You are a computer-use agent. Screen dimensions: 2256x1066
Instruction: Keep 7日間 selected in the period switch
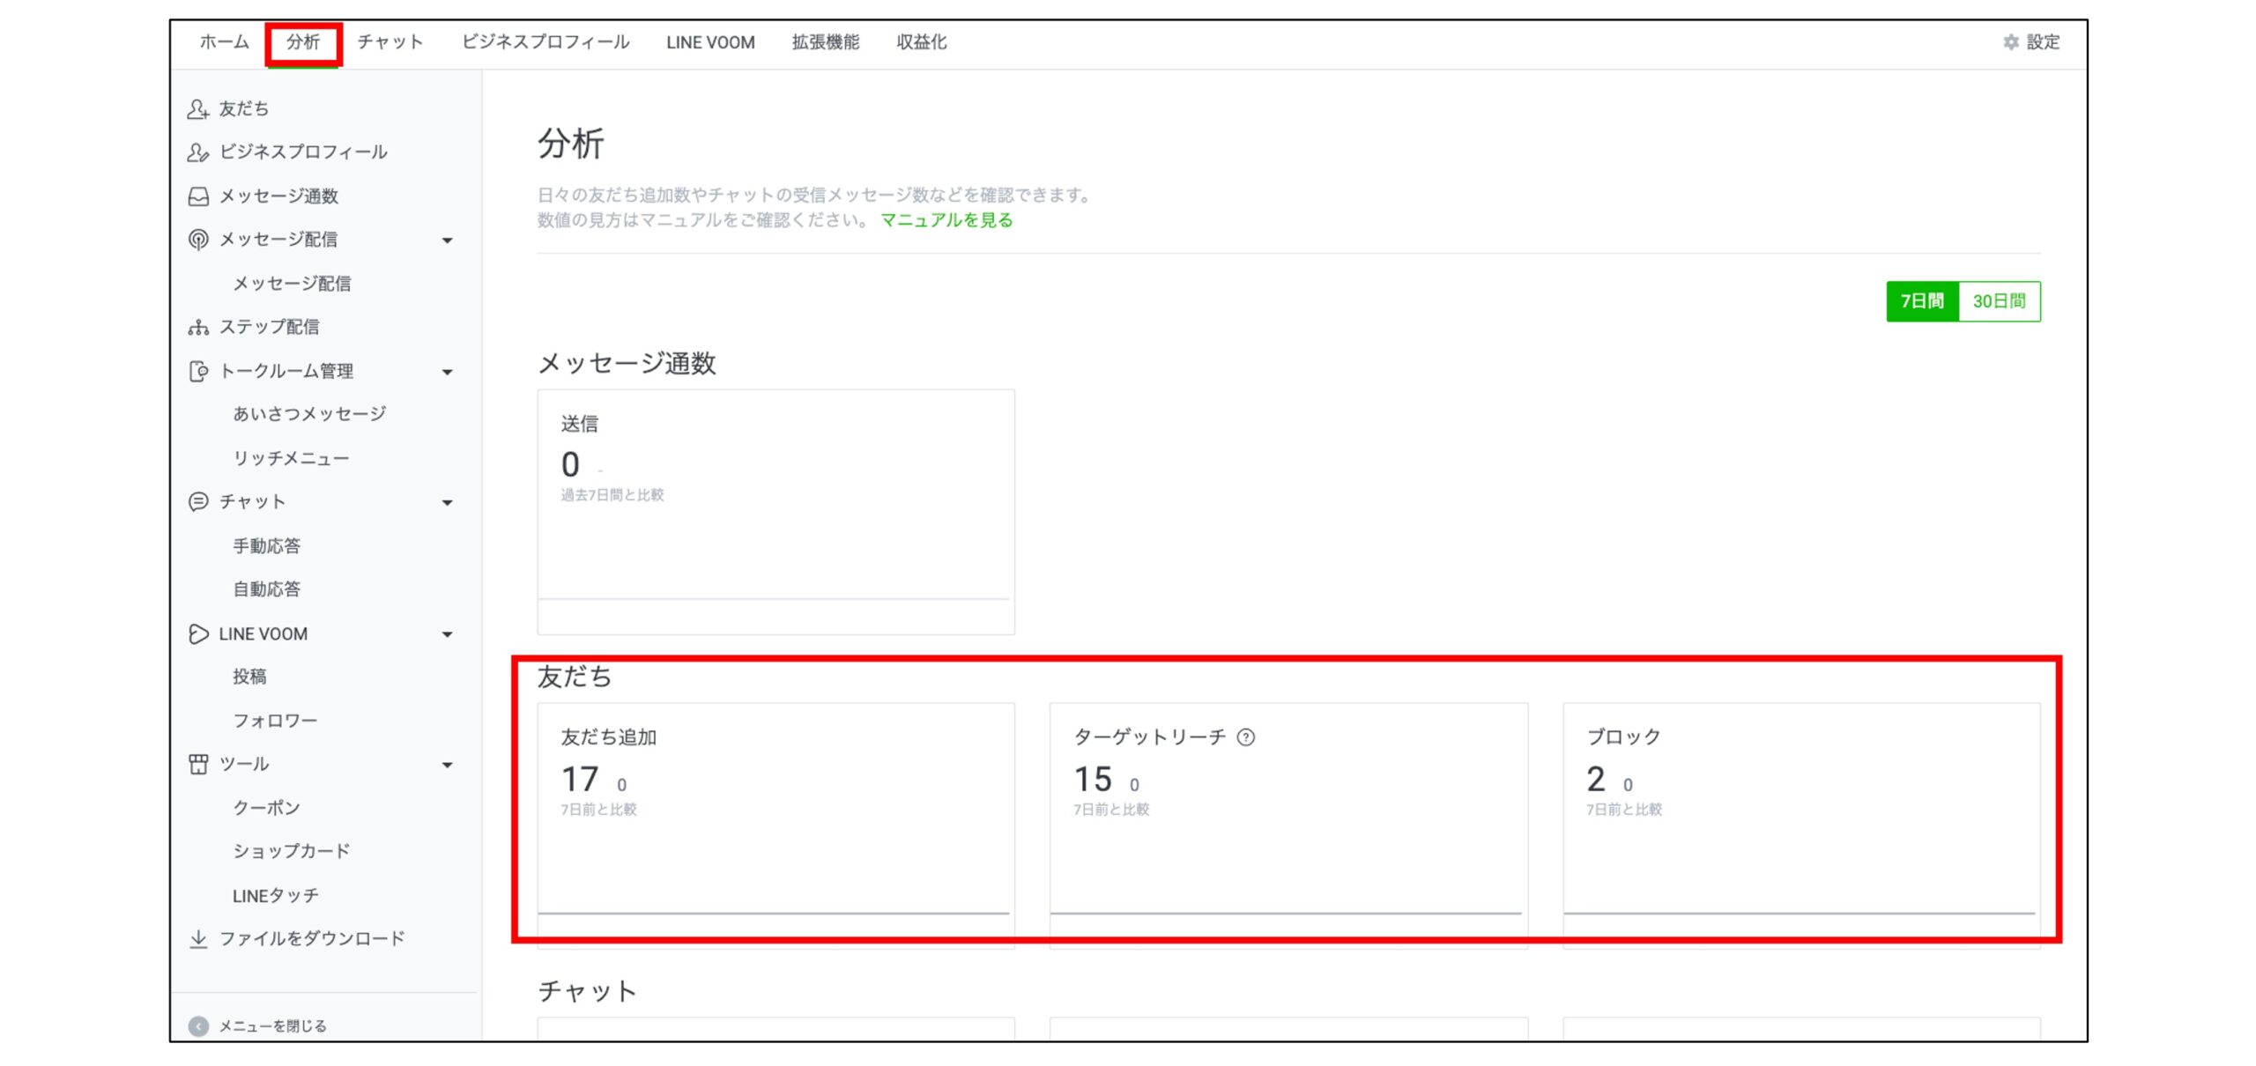point(1922,300)
